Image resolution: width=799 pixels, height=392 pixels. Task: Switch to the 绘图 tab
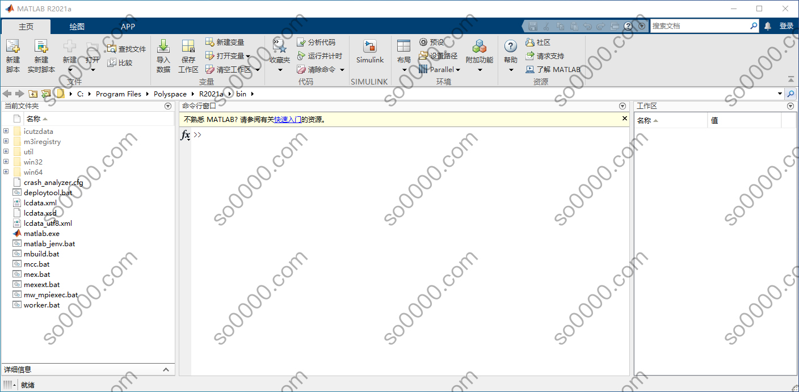77,27
